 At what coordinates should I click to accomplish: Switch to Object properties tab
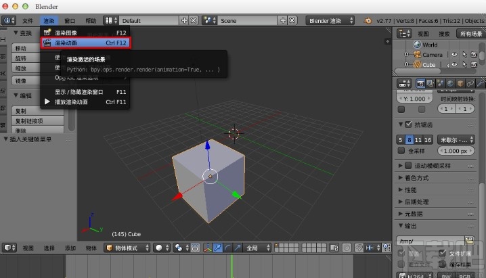coord(460,83)
